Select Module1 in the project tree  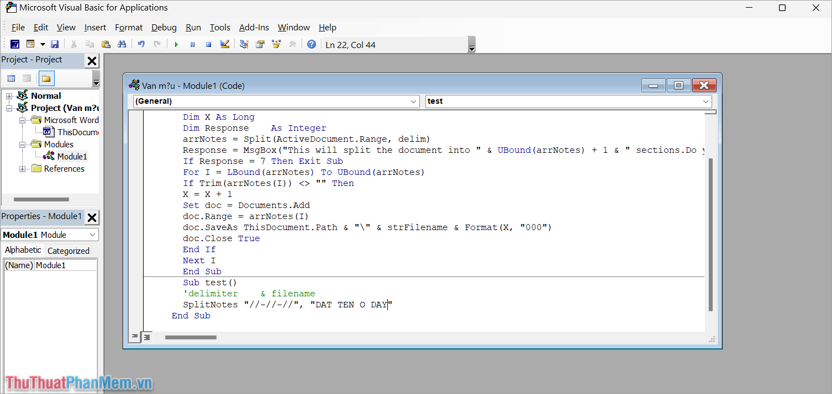point(72,157)
